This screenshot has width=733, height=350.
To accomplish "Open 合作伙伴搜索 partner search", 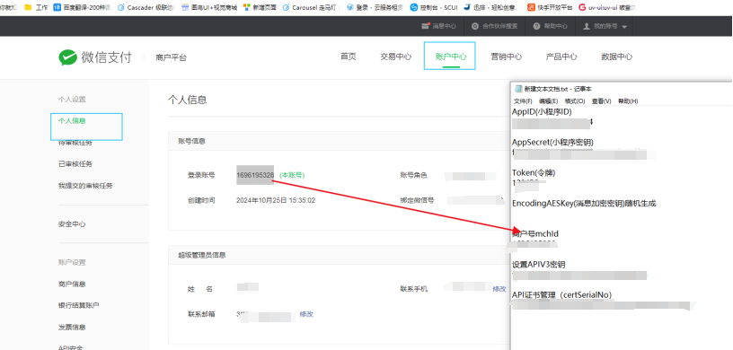I will (x=495, y=26).
